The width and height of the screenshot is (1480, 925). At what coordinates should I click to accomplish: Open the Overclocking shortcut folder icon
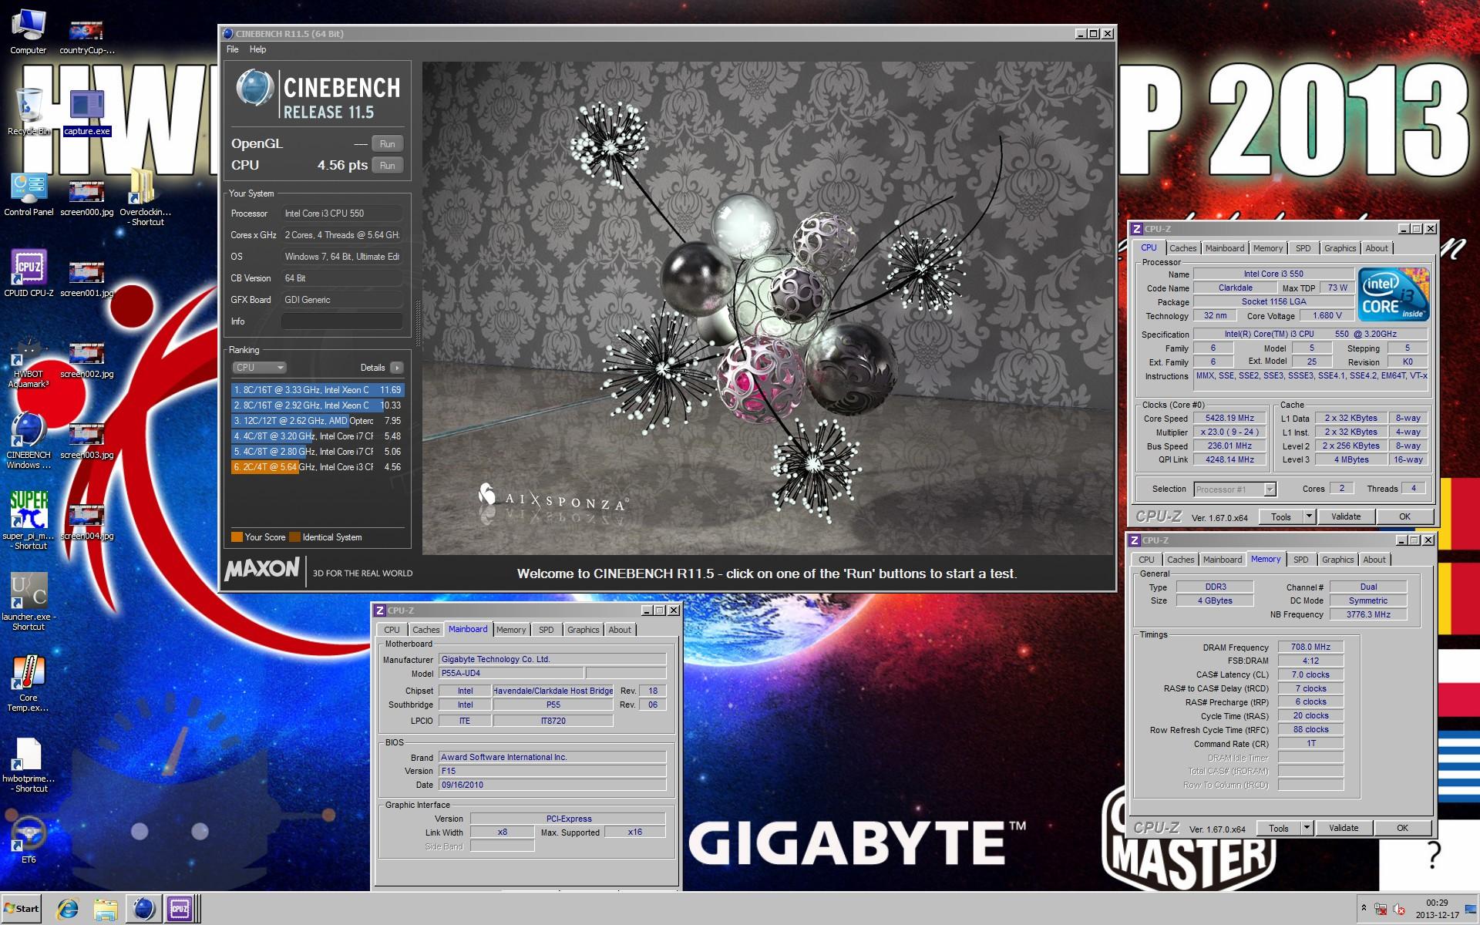[145, 198]
